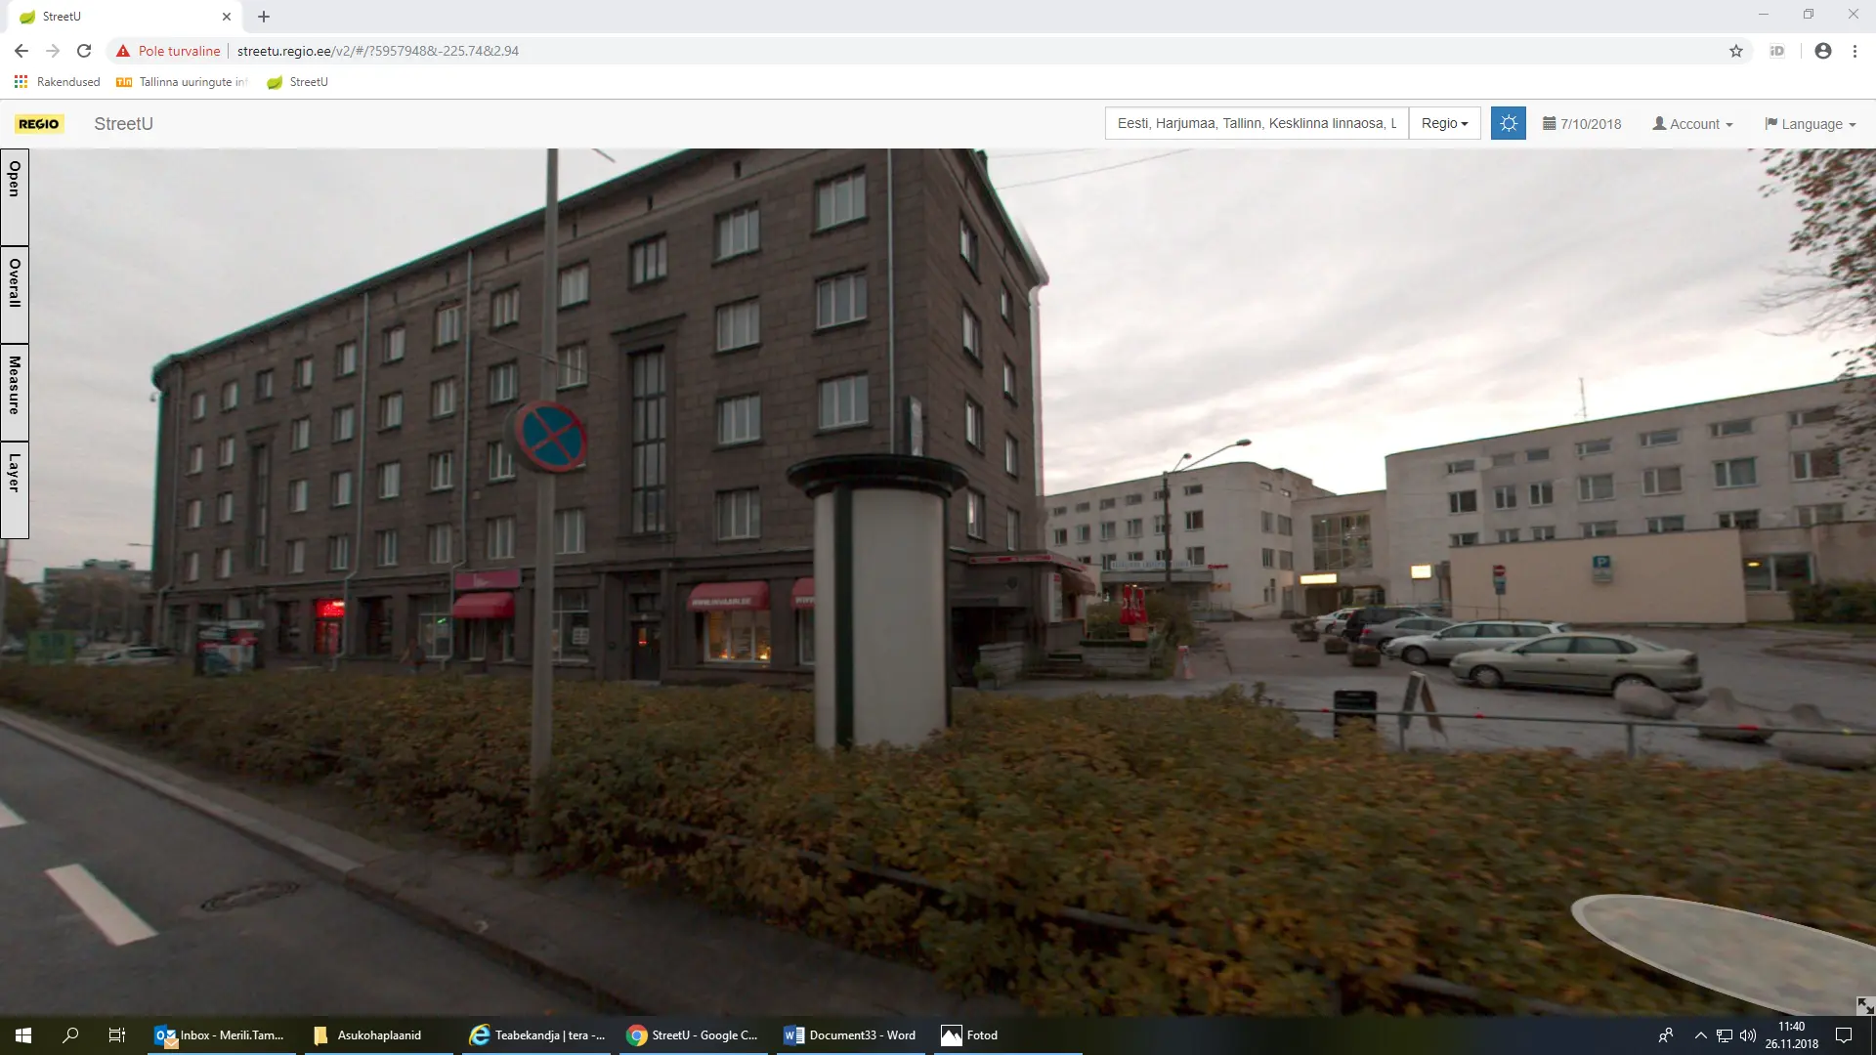Viewport: 1876px width, 1055px height.
Task: Open the Account dropdown menu
Action: pyautogui.click(x=1692, y=124)
